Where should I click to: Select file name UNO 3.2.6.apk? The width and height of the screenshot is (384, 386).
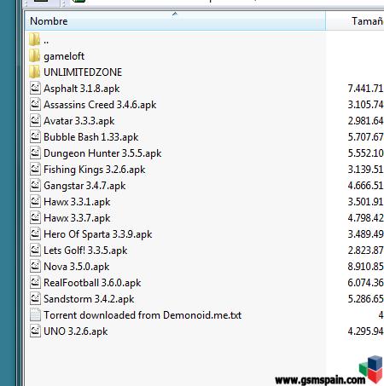tap(76, 331)
